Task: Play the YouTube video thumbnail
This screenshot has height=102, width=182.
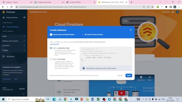Action: tap(122, 93)
